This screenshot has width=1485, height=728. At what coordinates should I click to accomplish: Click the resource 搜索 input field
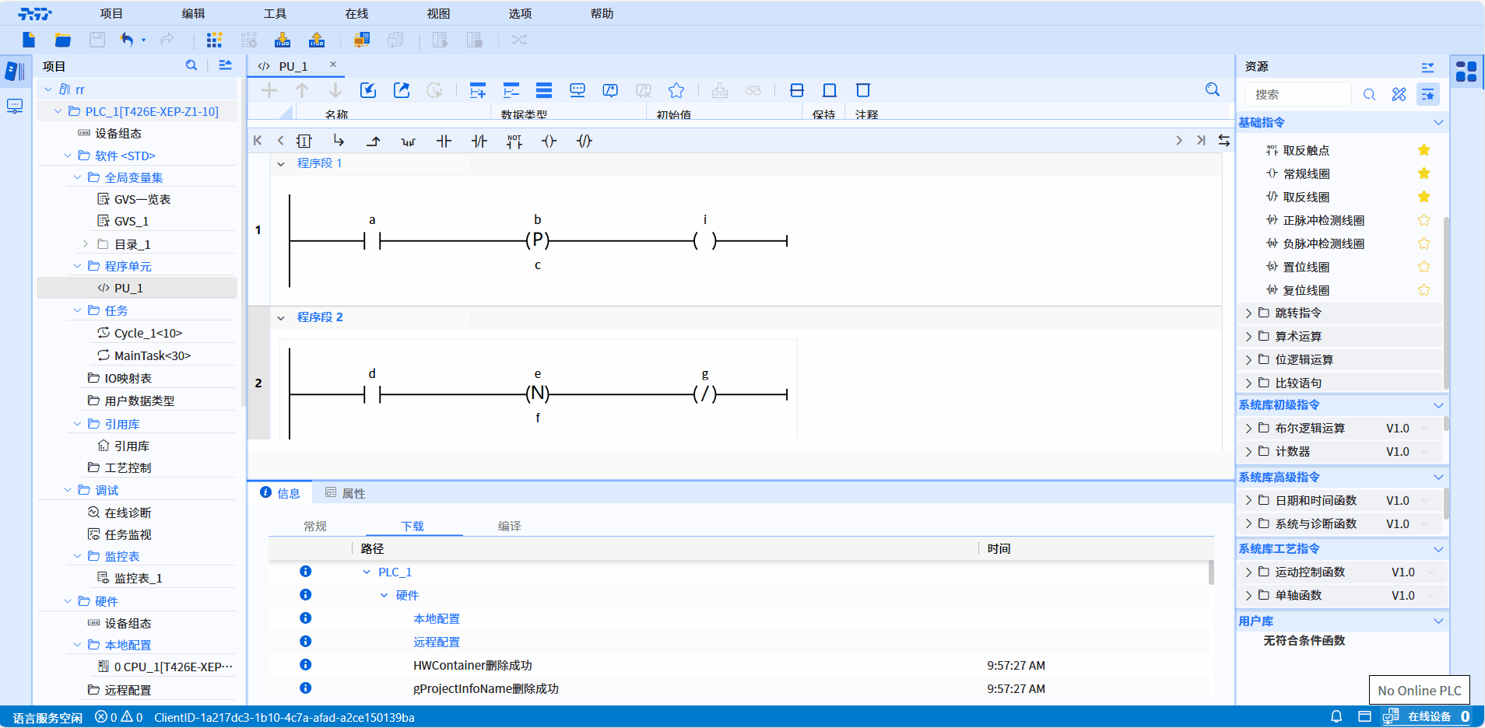pos(1298,94)
